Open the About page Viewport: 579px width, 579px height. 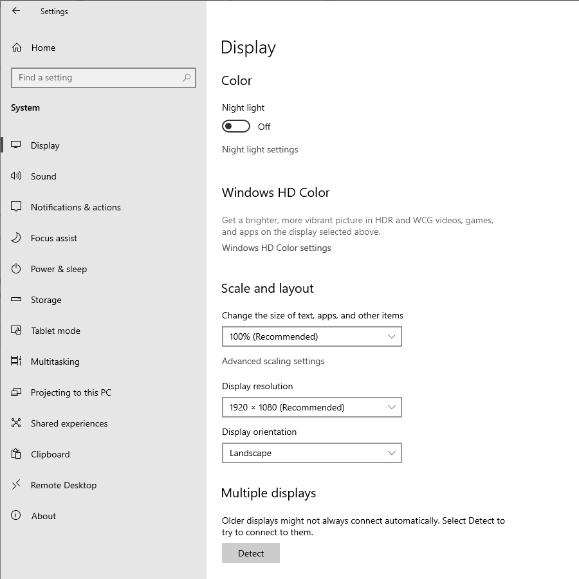[x=104, y=516]
